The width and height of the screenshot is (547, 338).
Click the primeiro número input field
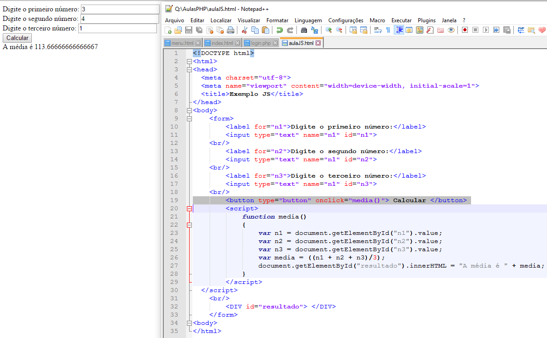[x=120, y=9]
